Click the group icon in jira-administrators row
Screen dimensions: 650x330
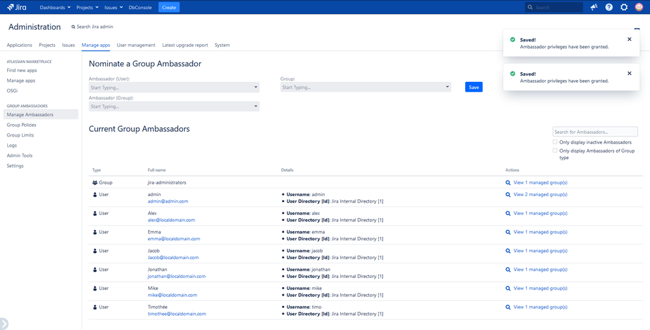click(x=95, y=182)
